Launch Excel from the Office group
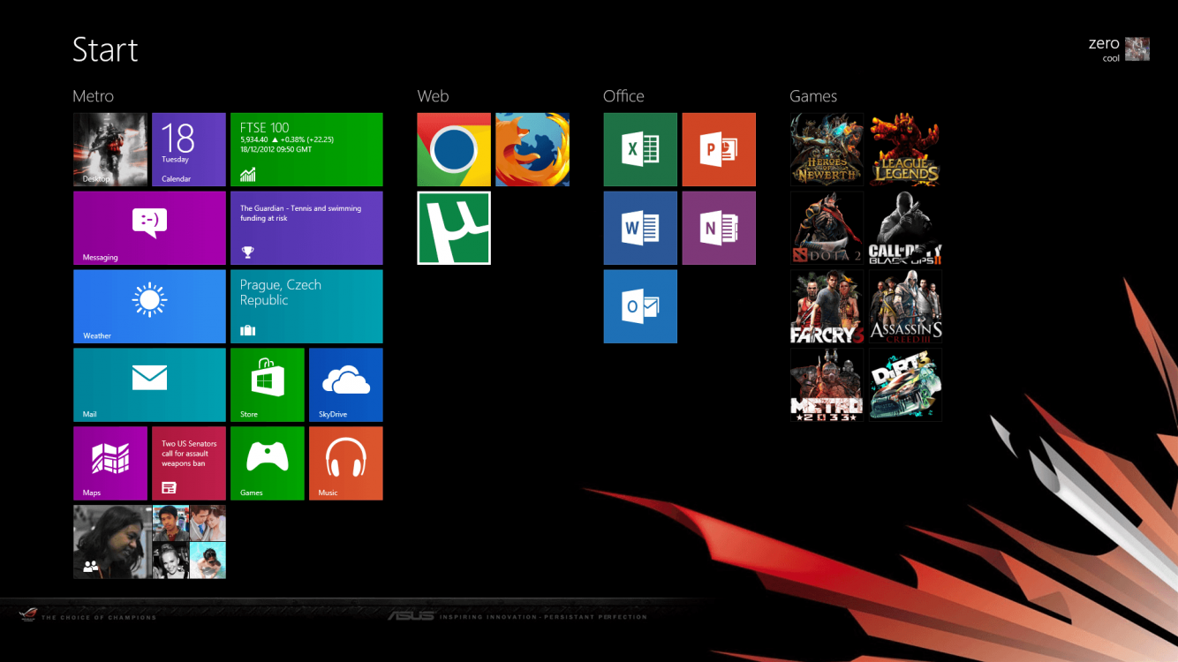The width and height of the screenshot is (1178, 662). [x=640, y=149]
